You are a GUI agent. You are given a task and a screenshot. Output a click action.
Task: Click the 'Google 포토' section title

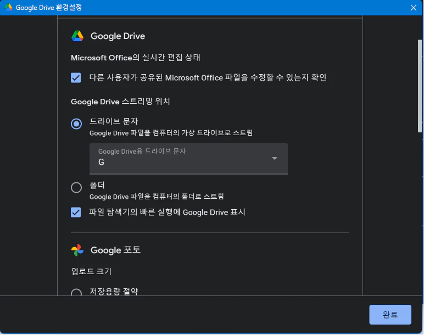[116, 250]
